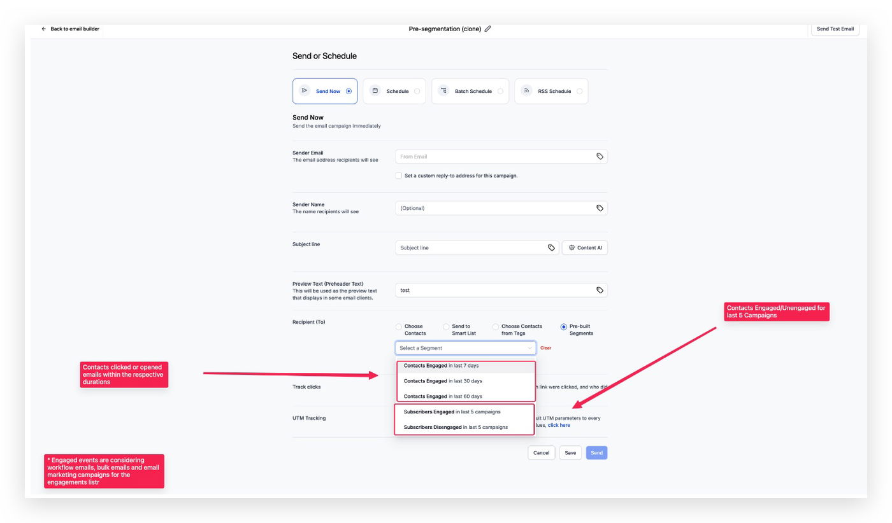Select the Send to Smart List option
The height and width of the screenshot is (523, 892).
[446, 327]
